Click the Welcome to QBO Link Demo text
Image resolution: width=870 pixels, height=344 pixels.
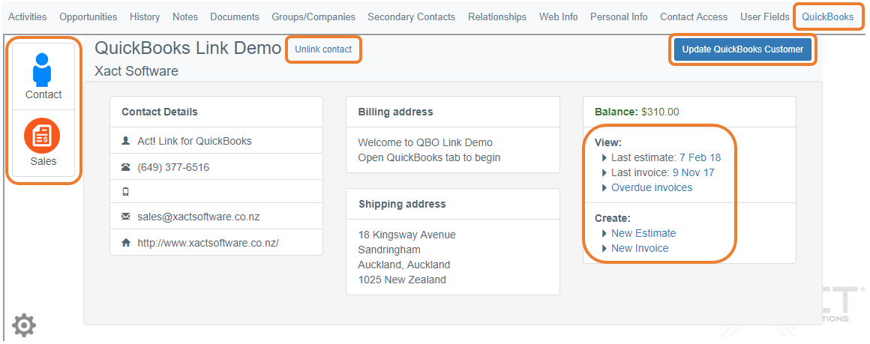tap(425, 142)
